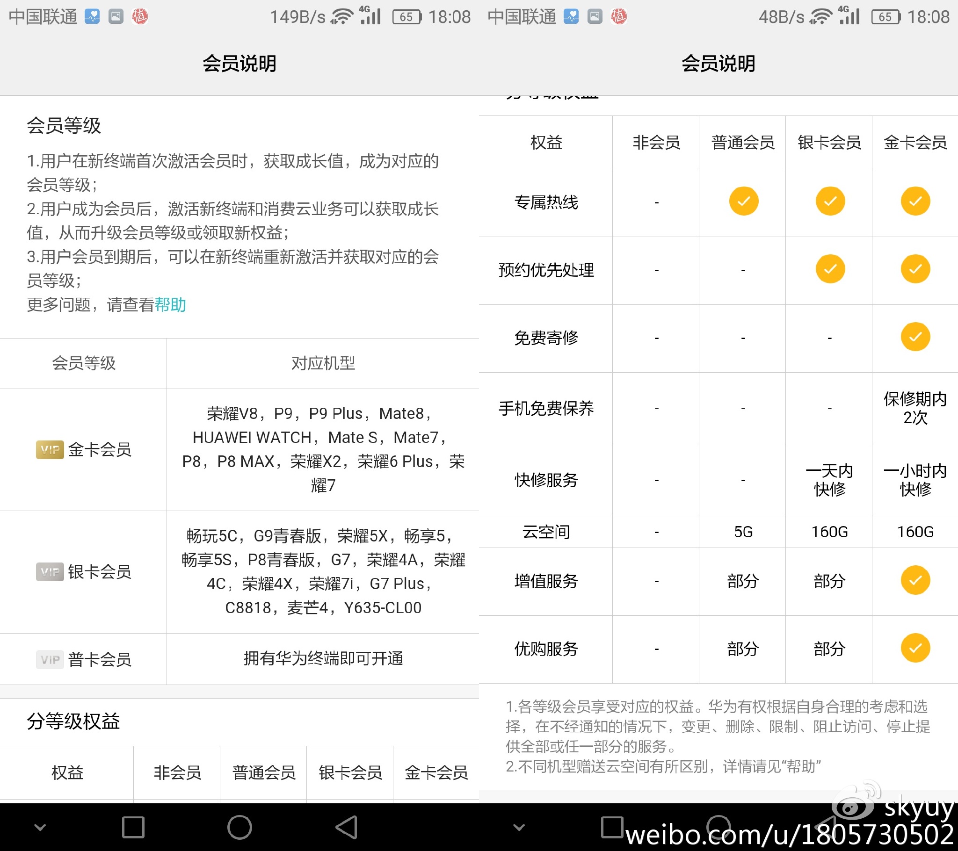The height and width of the screenshot is (851, 958).
Task: Tap the 免费寄修 checkmark under 金卡会员
Action: [x=915, y=337]
